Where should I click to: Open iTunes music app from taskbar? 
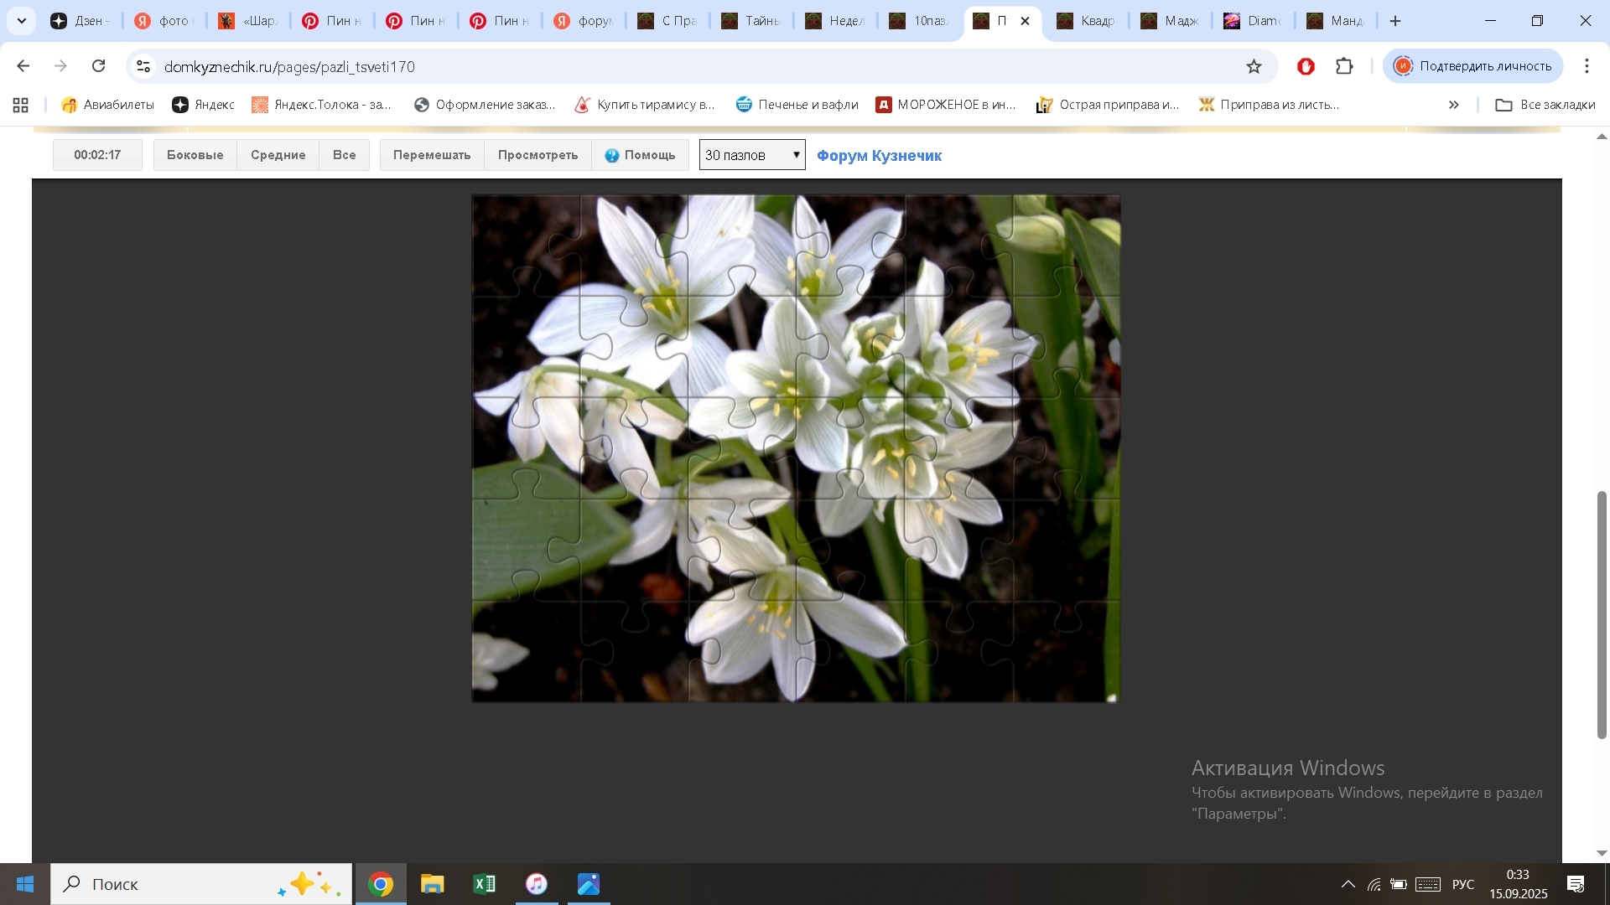click(537, 884)
